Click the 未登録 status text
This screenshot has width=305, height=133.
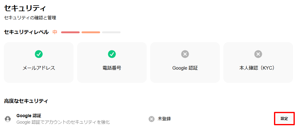click(164, 119)
